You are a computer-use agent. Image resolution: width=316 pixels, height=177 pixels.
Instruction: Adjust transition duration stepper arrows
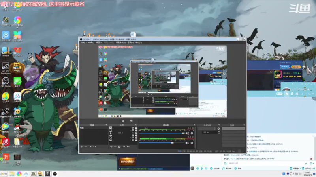219,133
